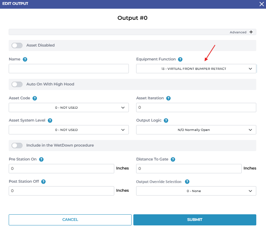Open Pre Station On help icon
This screenshot has width=266, height=240.
click(x=41, y=159)
